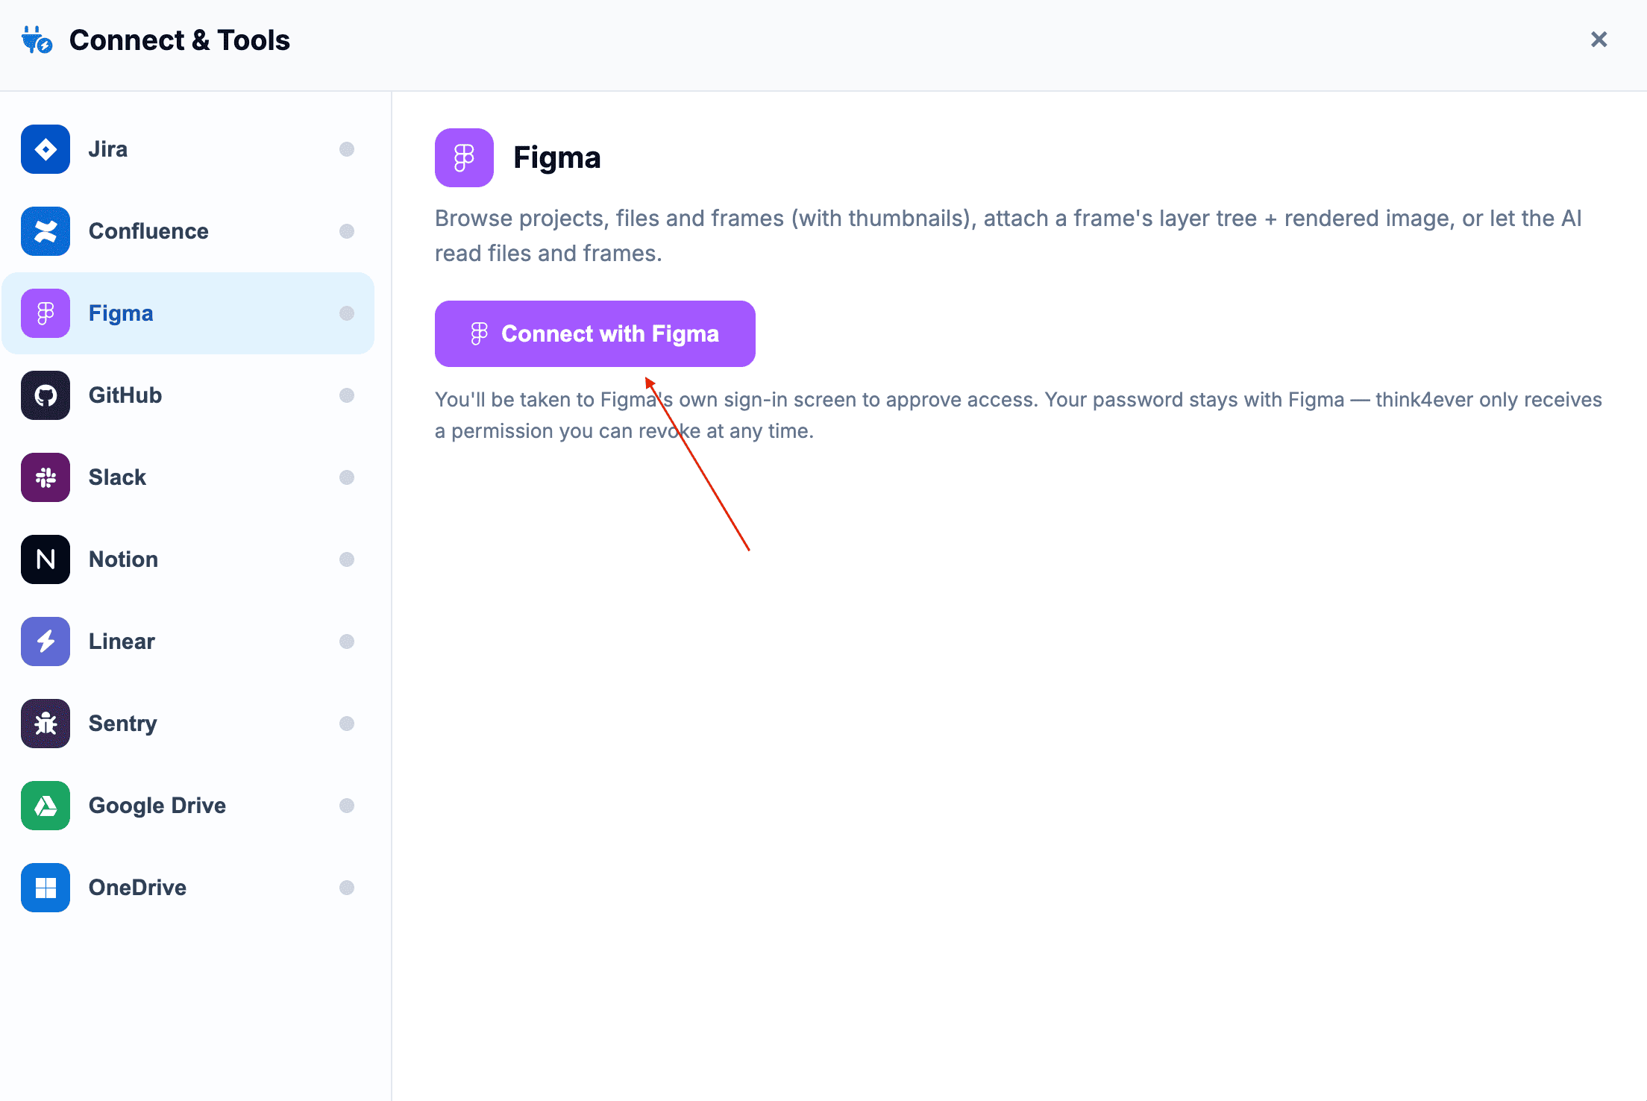Click the large Figma logo in the header
Screen dimensions: 1647x1101
pyautogui.click(x=464, y=157)
